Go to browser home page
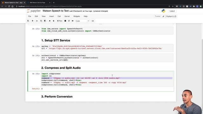Screen dimensions: 203x114 [x=12, y=6]
